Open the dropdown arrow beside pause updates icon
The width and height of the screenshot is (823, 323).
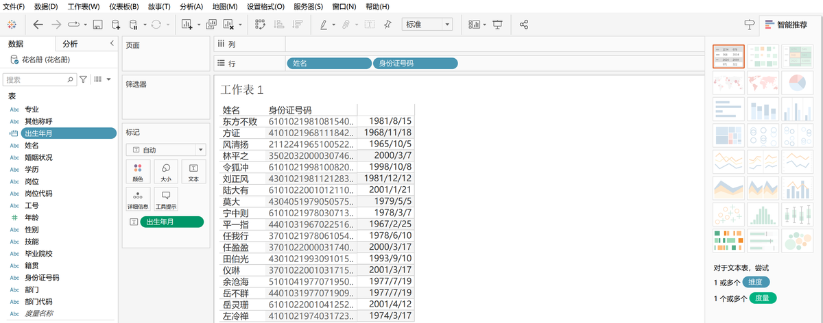click(x=145, y=25)
